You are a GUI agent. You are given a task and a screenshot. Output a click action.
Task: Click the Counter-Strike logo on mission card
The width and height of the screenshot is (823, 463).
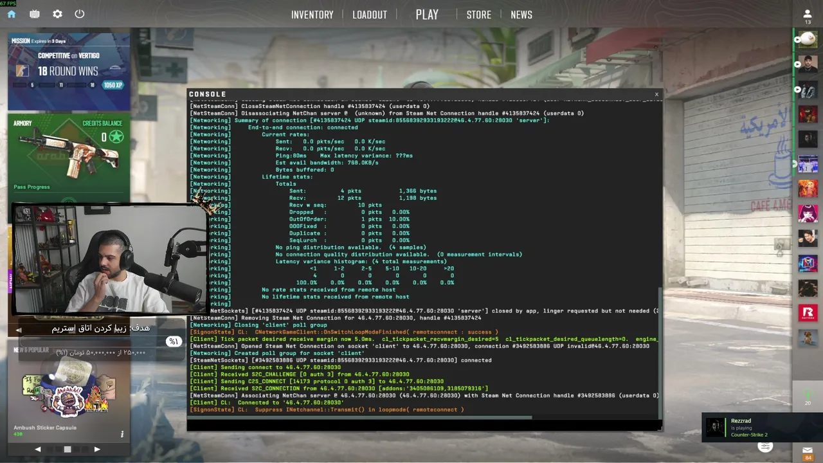23,71
